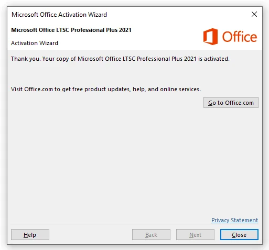Click the grayed-out Next button

pos(195,235)
